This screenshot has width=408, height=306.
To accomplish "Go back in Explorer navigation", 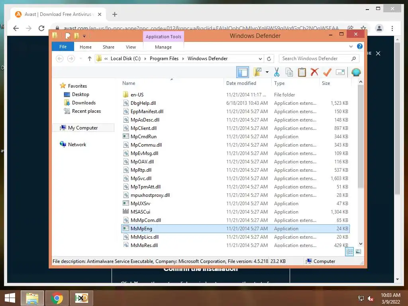I will tap(60, 59).
